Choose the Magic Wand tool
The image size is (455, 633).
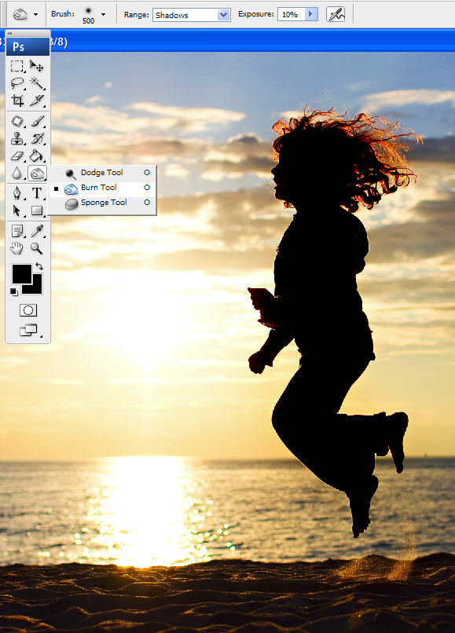click(37, 83)
